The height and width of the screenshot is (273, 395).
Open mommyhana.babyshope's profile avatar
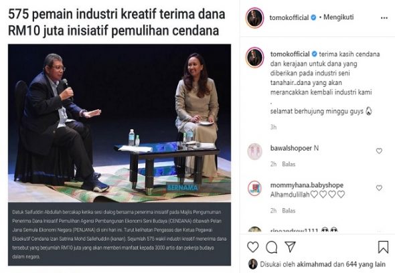coord(254,189)
